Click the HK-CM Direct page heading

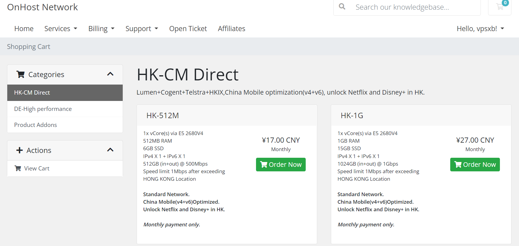[x=188, y=75]
